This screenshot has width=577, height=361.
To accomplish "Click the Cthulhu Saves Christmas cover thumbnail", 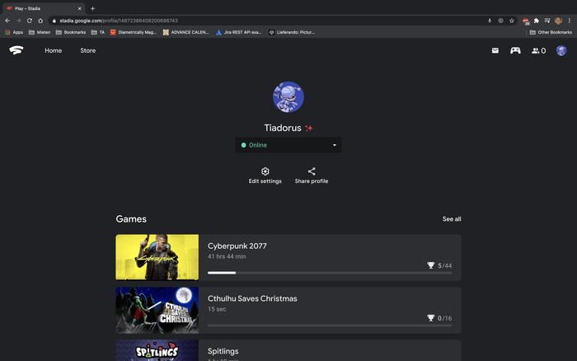I will [x=157, y=310].
